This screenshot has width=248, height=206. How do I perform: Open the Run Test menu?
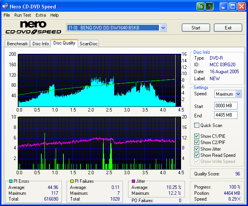[x=23, y=15]
